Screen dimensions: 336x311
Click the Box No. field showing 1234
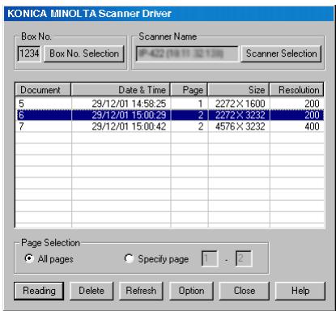pyautogui.click(x=29, y=53)
